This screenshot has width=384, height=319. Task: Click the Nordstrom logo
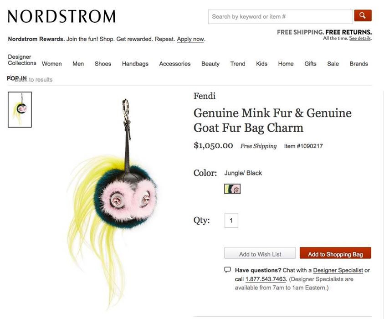tap(61, 16)
